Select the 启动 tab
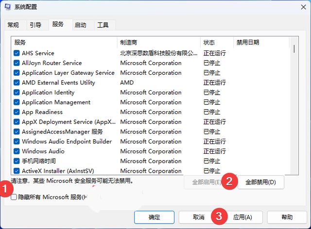The image size is (311, 229). point(81,25)
